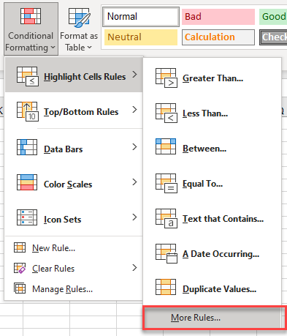Click the Manage Rules icon
This screenshot has width=287, height=336.
tap(20, 288)
